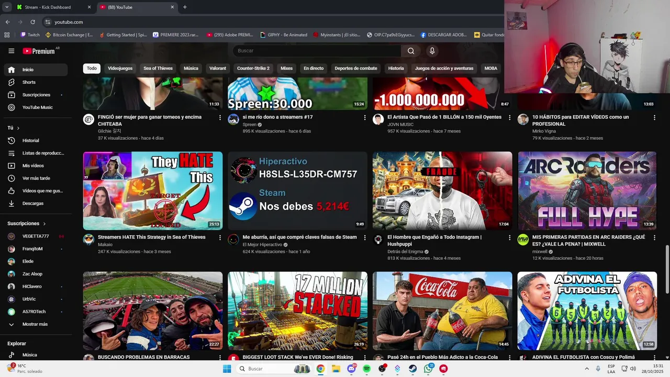The height and width of the screenshot is (377, 670).
Task: Open the Bitcoin Exchange bookmark
Action: pos(69,35)
